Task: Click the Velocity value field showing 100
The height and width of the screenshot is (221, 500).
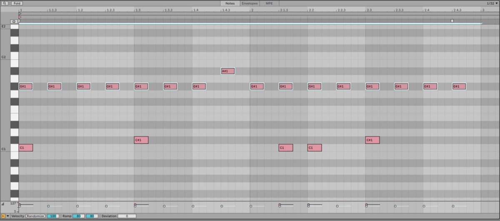Action: coord(53,216)
